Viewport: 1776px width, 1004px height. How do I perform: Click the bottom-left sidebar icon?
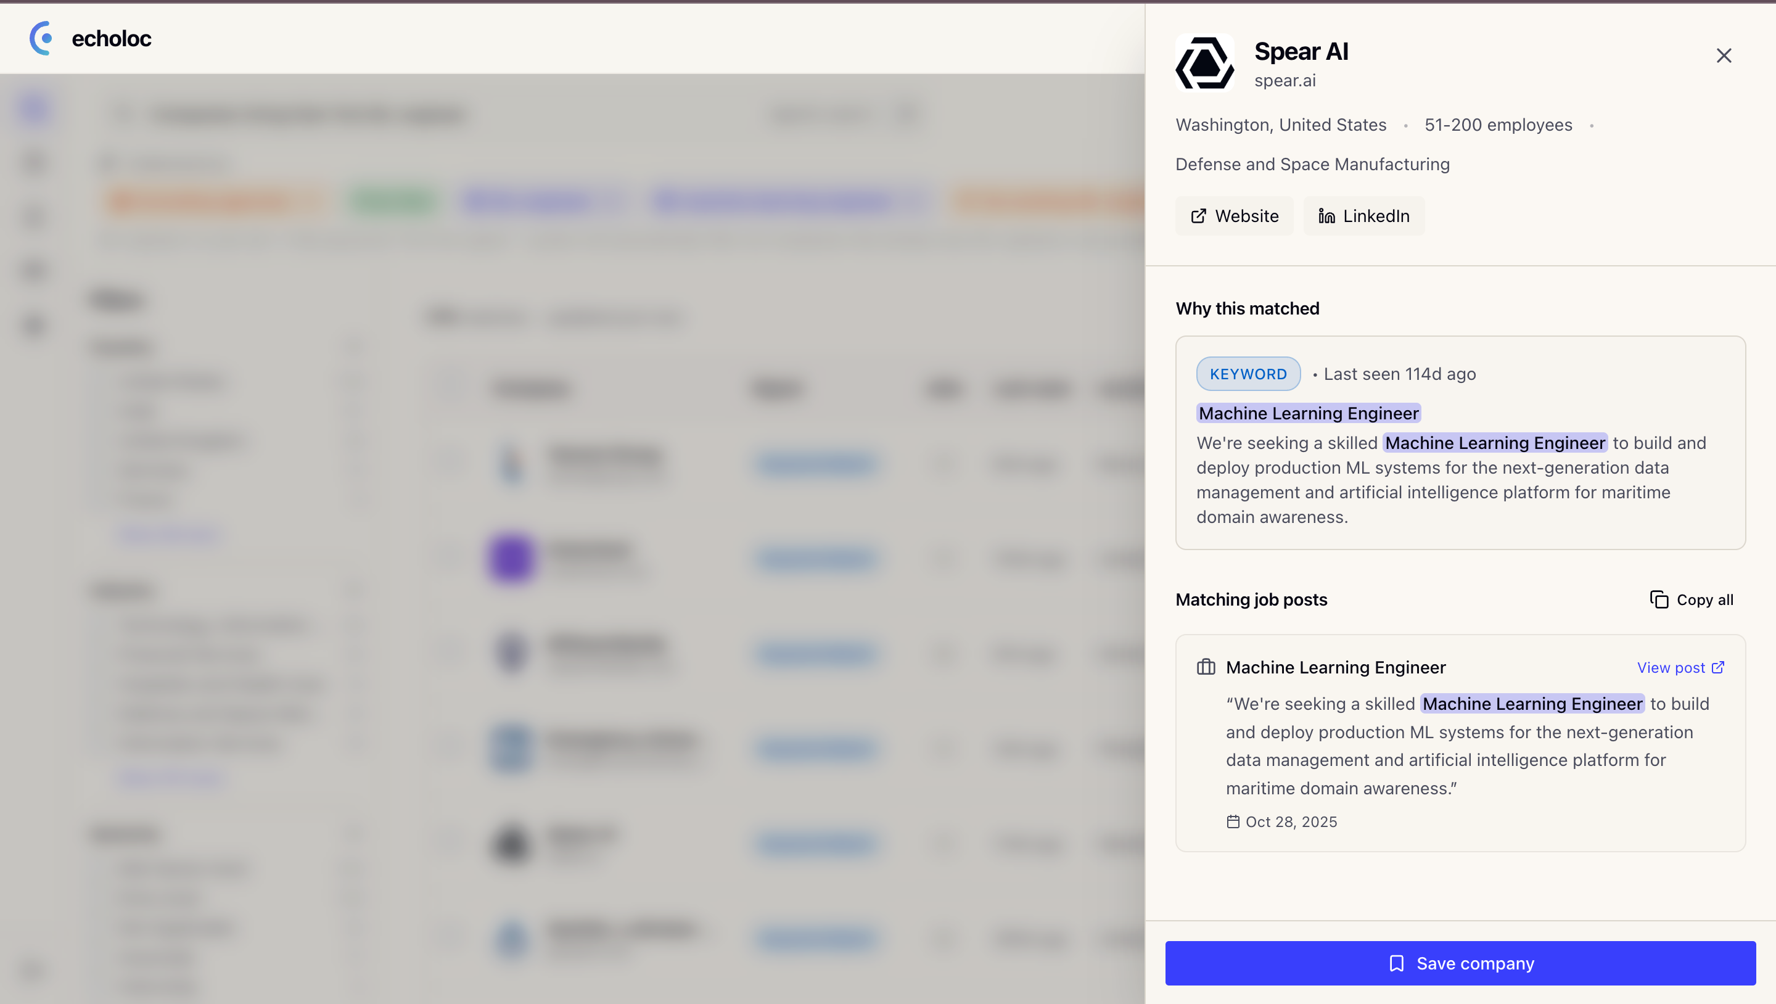[33, 970]
